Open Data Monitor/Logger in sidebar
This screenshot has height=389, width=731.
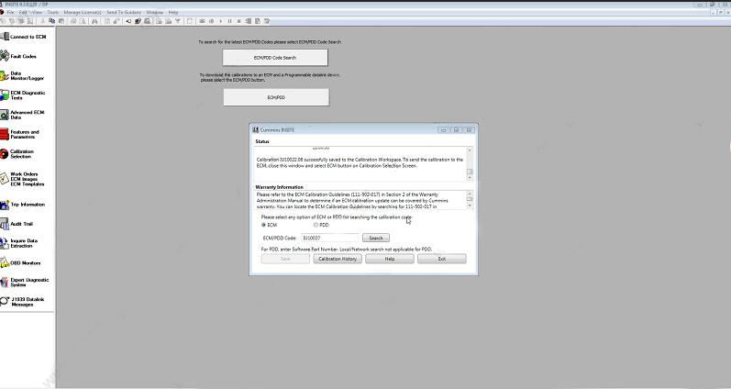point(22,75)
